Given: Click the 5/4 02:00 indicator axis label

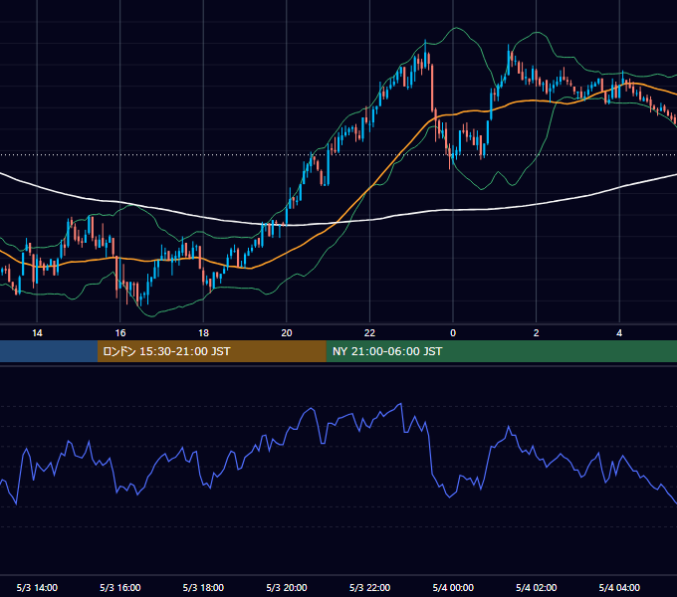Looking at the screenshot, I should coord(537,588).
